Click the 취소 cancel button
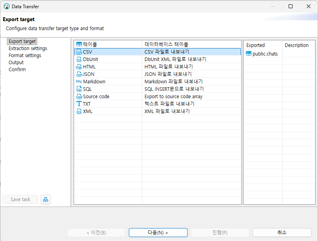Screen dimensions: 318x241 point(282,232)
